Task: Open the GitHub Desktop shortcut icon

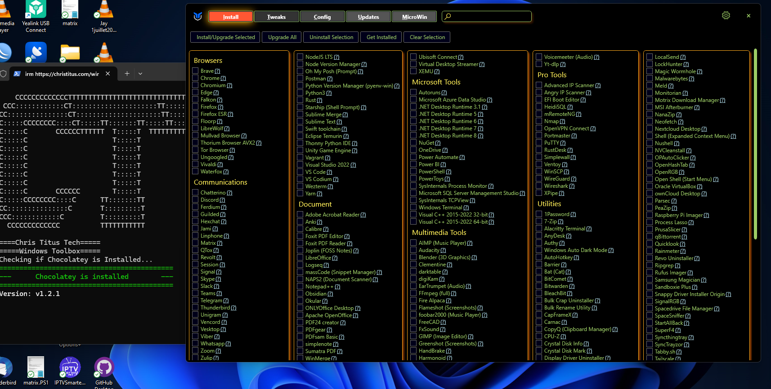Action: pos(104,368)
